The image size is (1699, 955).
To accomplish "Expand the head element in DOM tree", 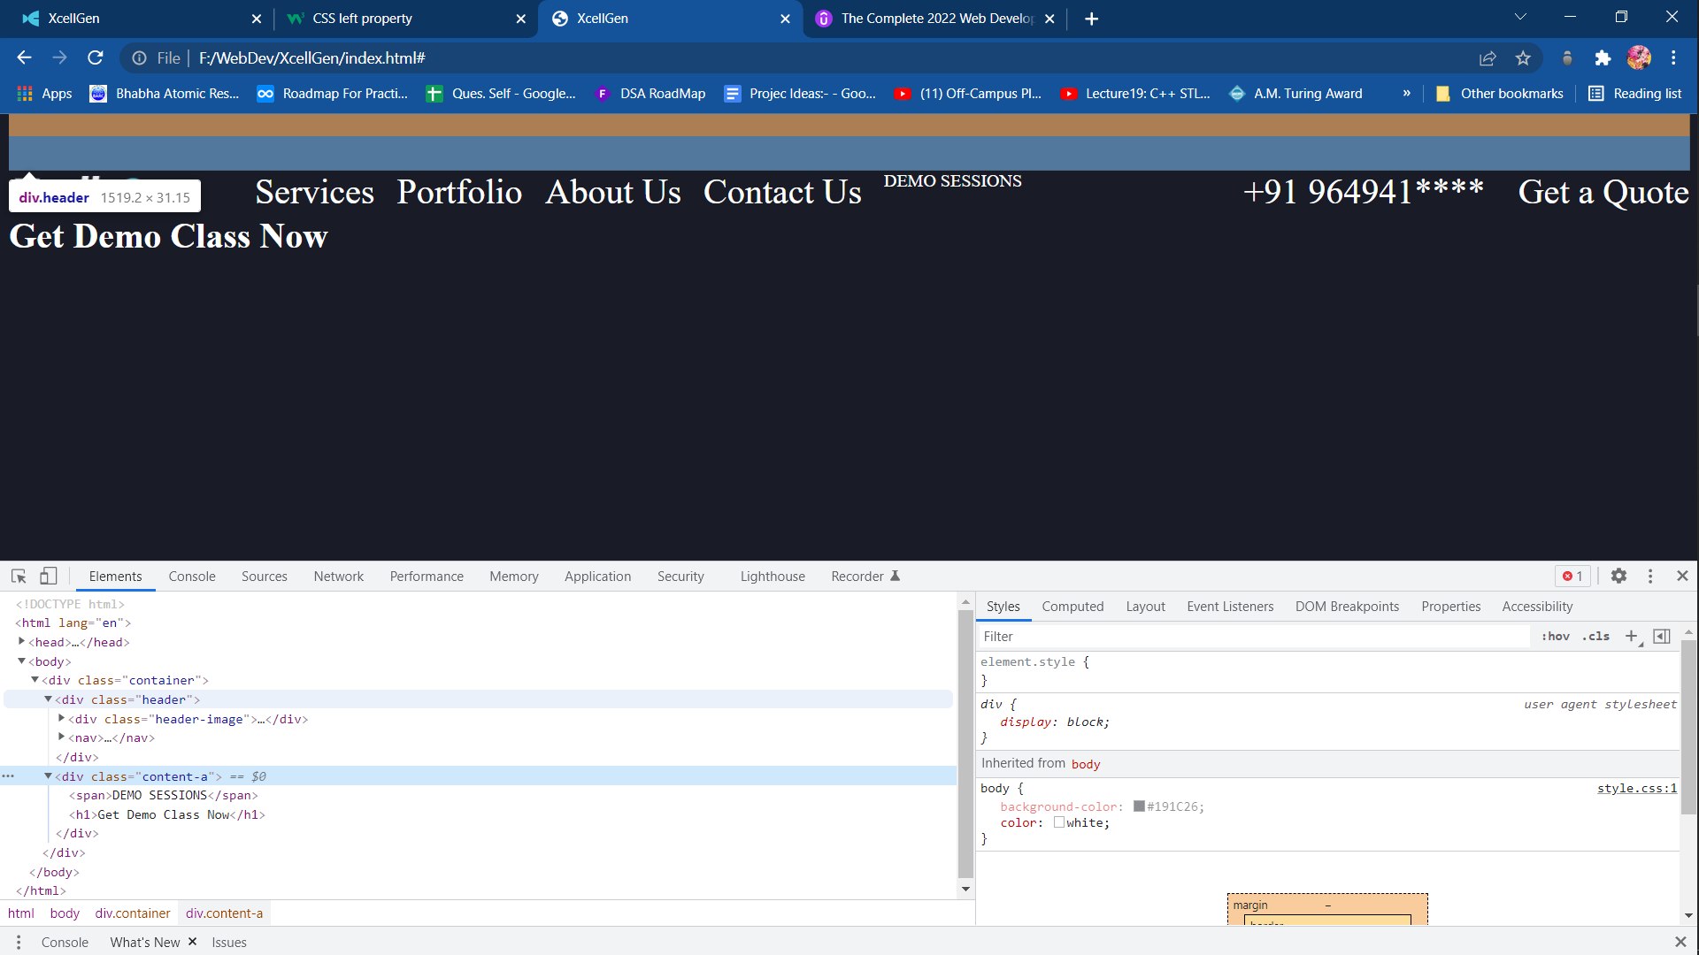I will (21, 643).
